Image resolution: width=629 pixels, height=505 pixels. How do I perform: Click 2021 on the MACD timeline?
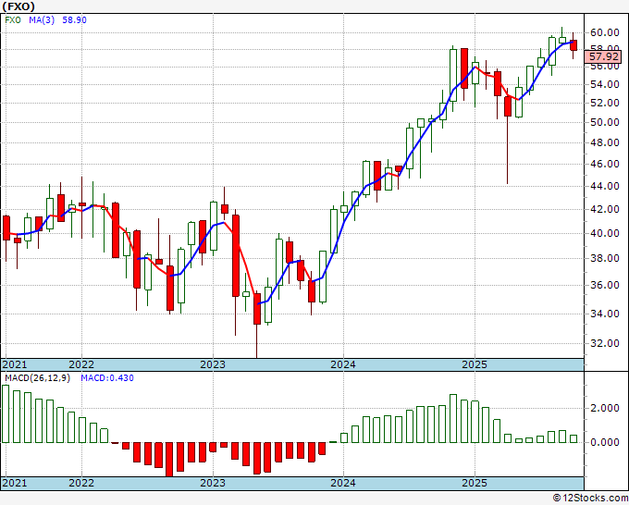click(x=15, y=483)
